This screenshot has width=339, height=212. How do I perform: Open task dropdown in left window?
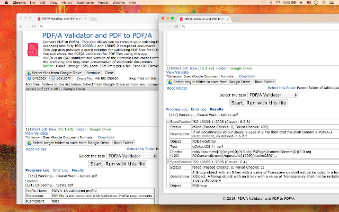pyautogui.click(x=131, y=156)
